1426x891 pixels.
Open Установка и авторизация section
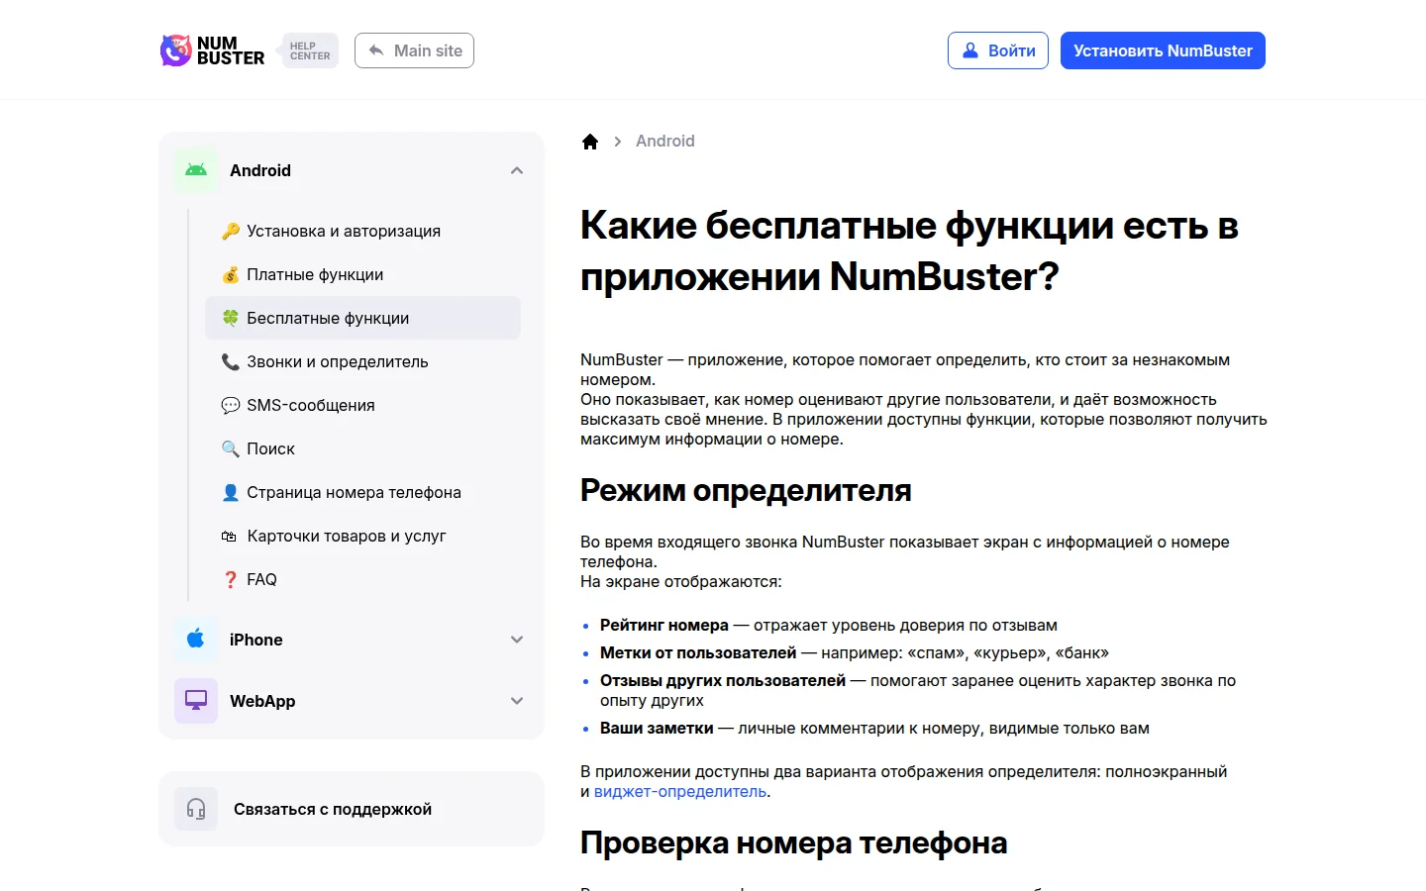click(x=362, y=231)
